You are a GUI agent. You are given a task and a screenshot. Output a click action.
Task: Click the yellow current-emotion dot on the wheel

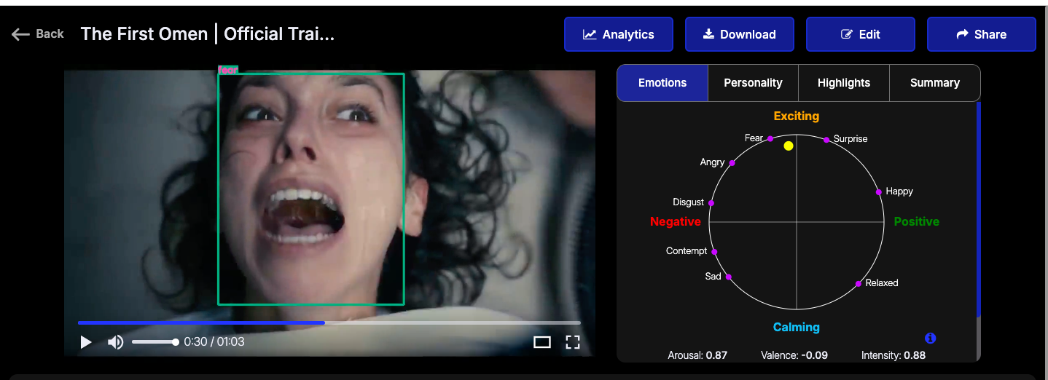789,146
